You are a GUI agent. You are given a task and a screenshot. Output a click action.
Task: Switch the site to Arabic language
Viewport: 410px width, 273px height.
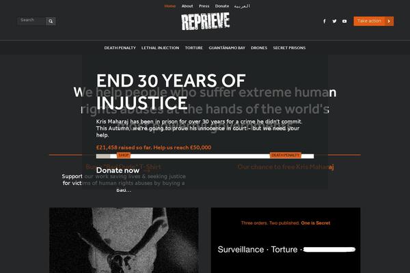[242, 6]
